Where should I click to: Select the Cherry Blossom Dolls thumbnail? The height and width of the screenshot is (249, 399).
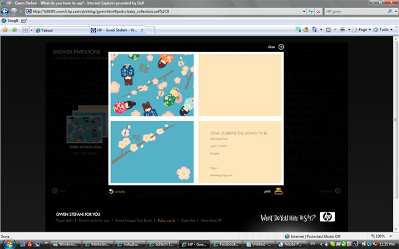tap(84, 129)
